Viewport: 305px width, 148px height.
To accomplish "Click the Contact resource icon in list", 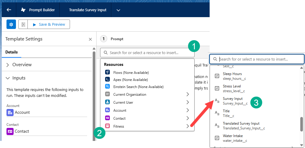I will pyautogui.click(x=107, y=118).
